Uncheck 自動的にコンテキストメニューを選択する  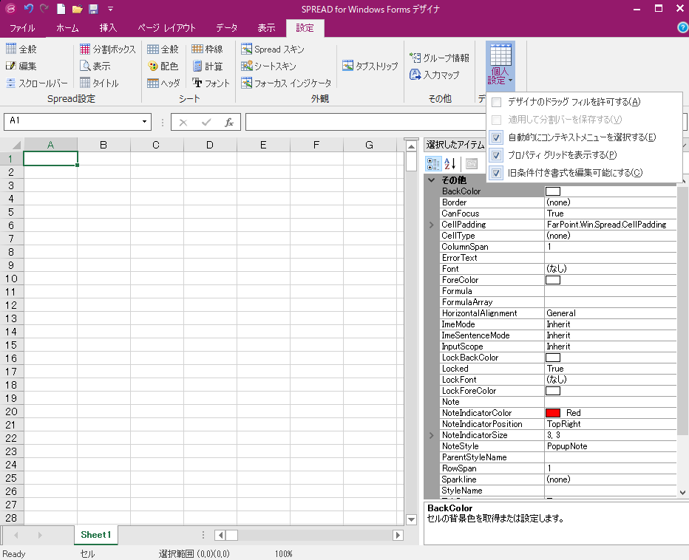click(497, 137)
